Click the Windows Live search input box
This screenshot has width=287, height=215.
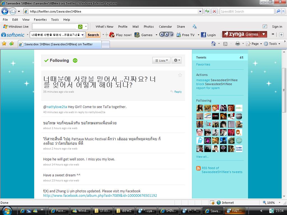coord(55,27)
